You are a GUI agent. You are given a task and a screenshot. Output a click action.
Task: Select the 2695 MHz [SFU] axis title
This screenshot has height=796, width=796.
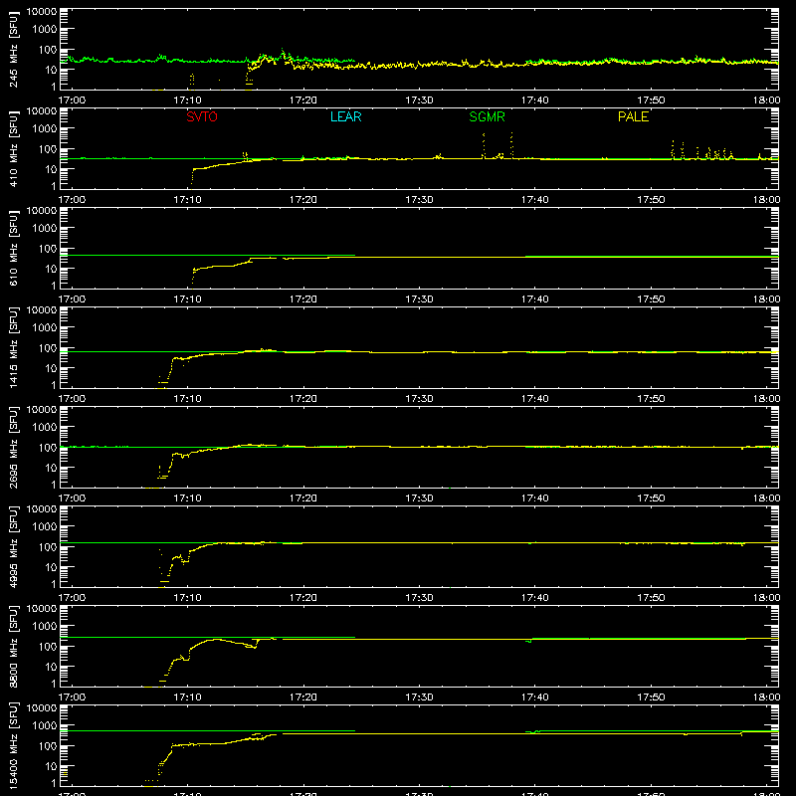click(x=13, y=447)
